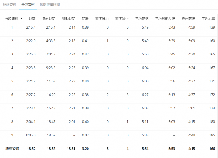Sort by the 累計時間 column header
The width and height of the screenshot is (218, 158).
pos(49,19)
